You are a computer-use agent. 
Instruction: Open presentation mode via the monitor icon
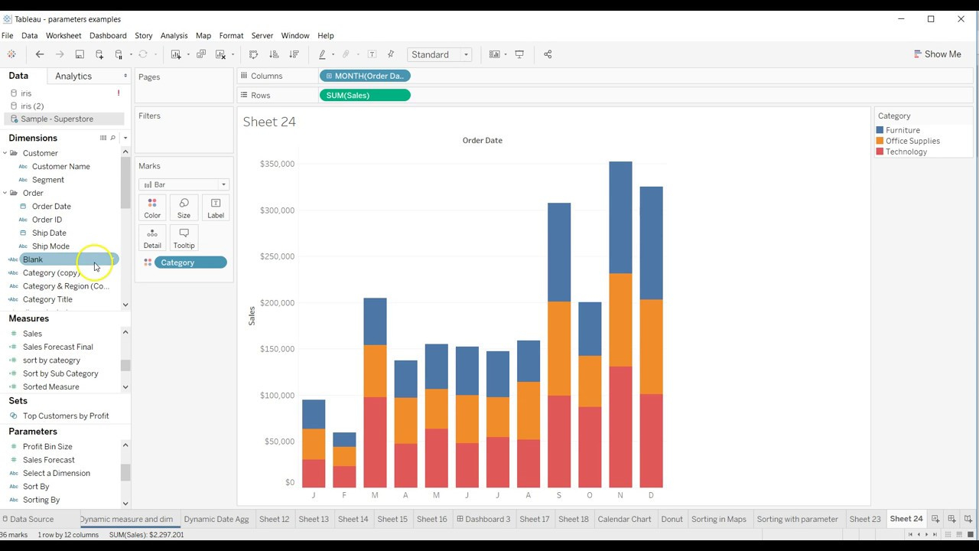tap(519, 54)
